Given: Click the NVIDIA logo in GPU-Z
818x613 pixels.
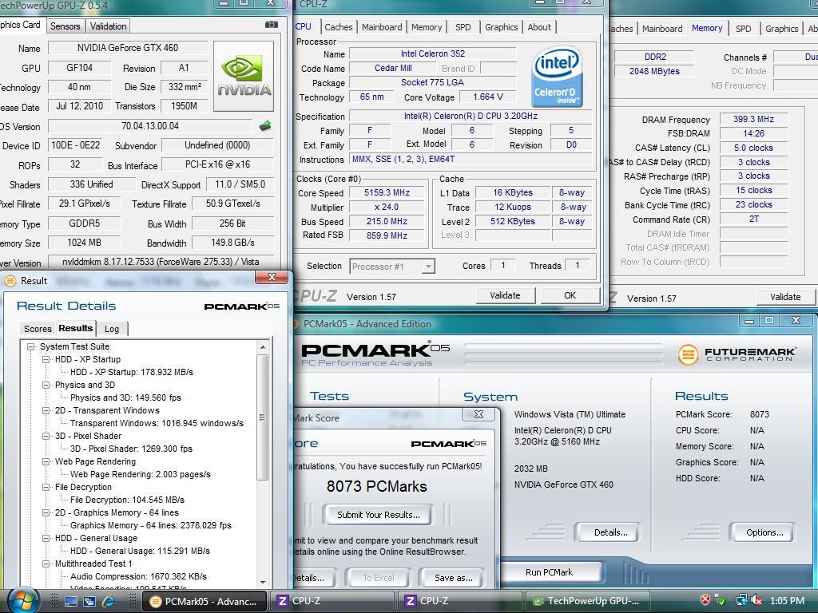Looking at the screenshot, I should click(x=244, y=77).
